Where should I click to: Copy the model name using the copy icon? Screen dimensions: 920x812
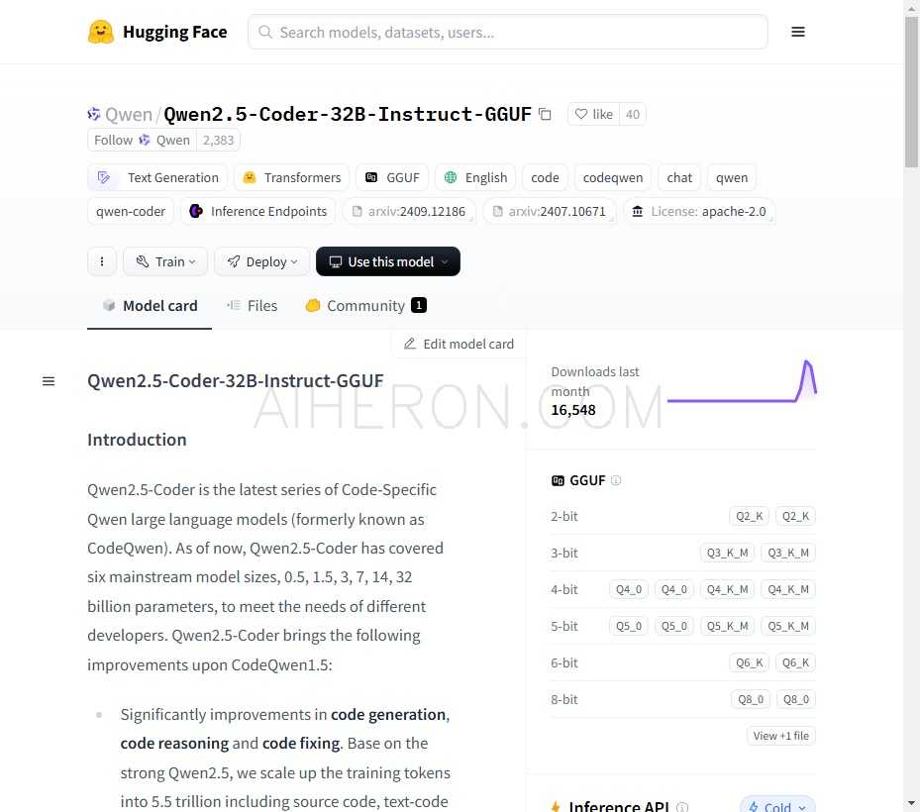coord(545,114)
